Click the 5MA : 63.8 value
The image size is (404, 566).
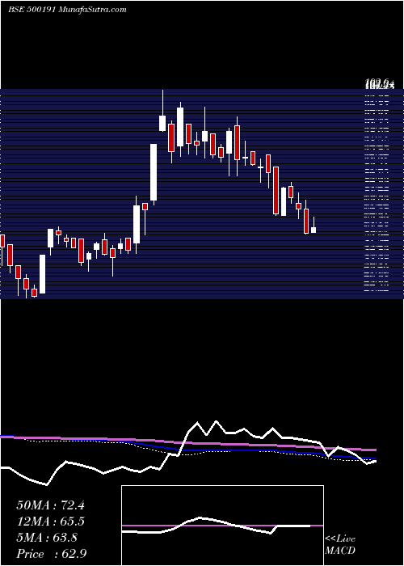click(47, 538)
